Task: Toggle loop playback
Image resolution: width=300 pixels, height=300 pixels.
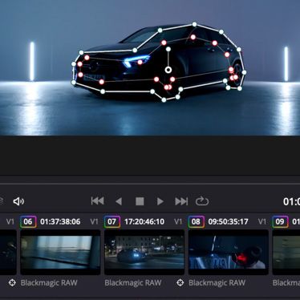Action: click(202, 201)
